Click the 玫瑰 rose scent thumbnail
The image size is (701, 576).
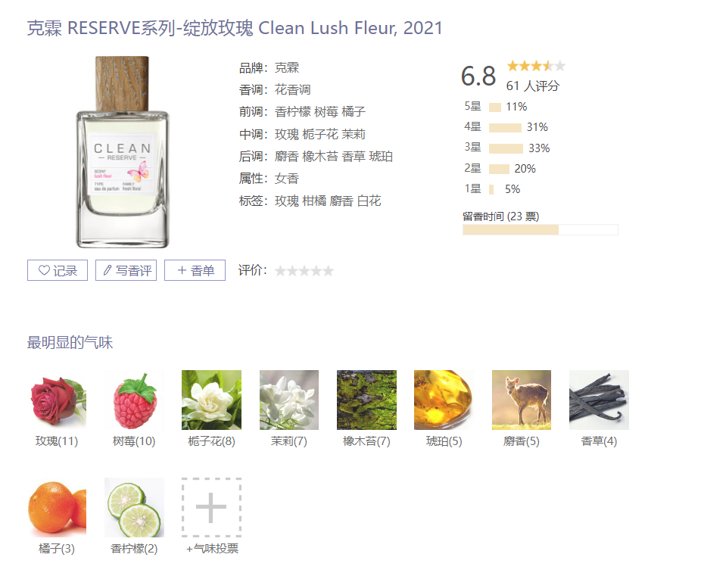pyautogui.click(x=57, y=400)
